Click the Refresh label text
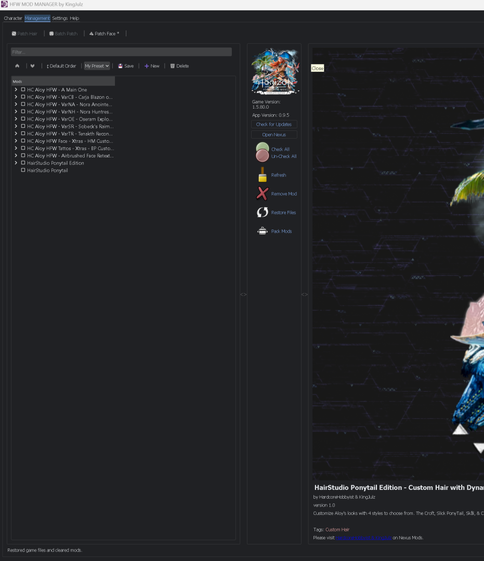 [x=279, y=175]
